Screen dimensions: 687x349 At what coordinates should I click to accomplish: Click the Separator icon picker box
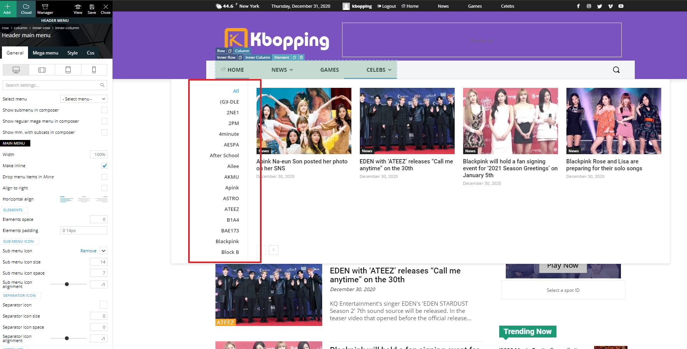click(103, 305)
